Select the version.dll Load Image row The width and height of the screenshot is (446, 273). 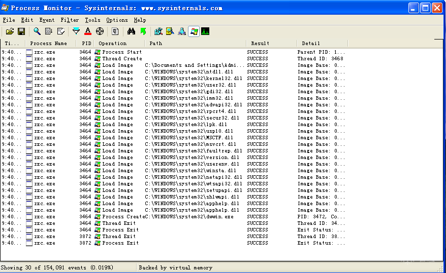click(174, 158)
